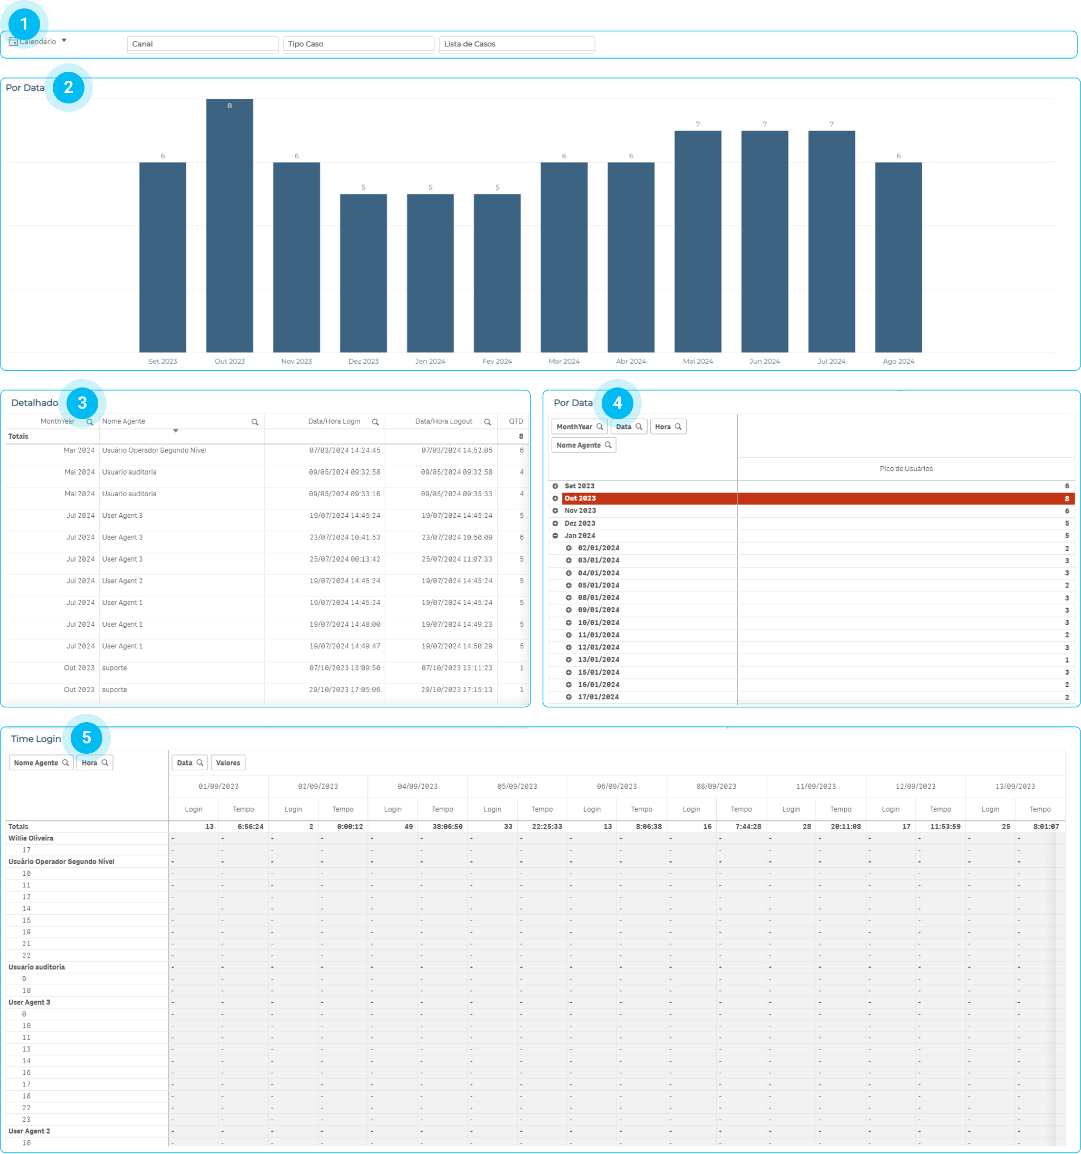The height and width of the screenshot is (1154, 1081).
Task: Search Nome Agente in the Time Login pivot
Action: (65, 763)
